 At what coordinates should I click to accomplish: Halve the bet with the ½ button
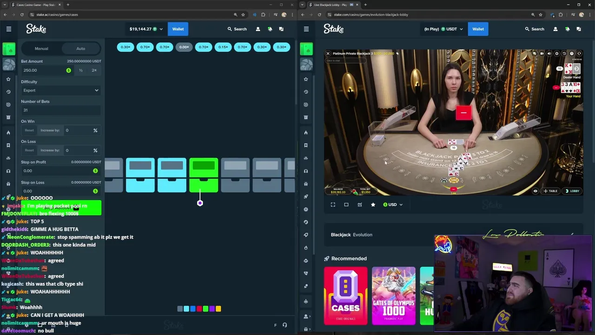pyautogui.click(x=81, y=70)
